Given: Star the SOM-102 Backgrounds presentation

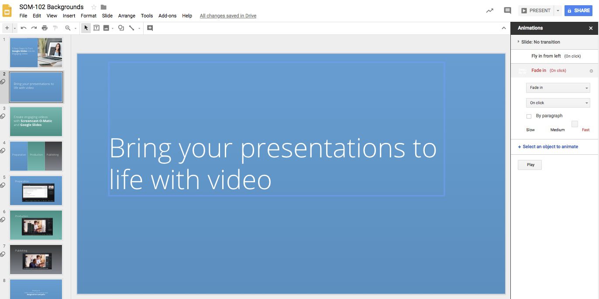Looking at the screenshot, I should point(93,7).
